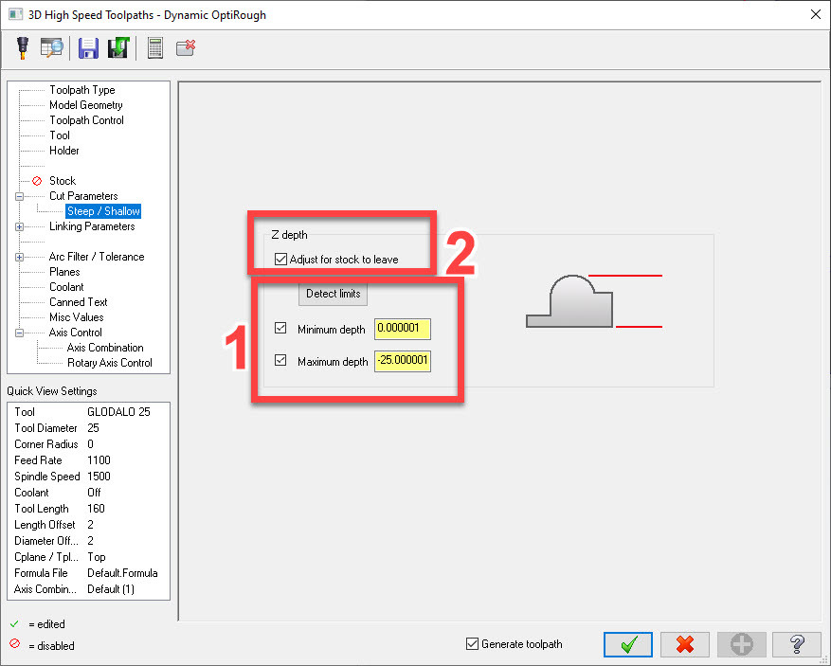Open the calculator icon in toolbar
The width and height of the screenshot is (831, 666).
pos(155,47)
